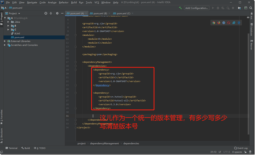255x155 pixels.
Task: Toggle the 2: Favorites tool window
Action: point(2,117)
